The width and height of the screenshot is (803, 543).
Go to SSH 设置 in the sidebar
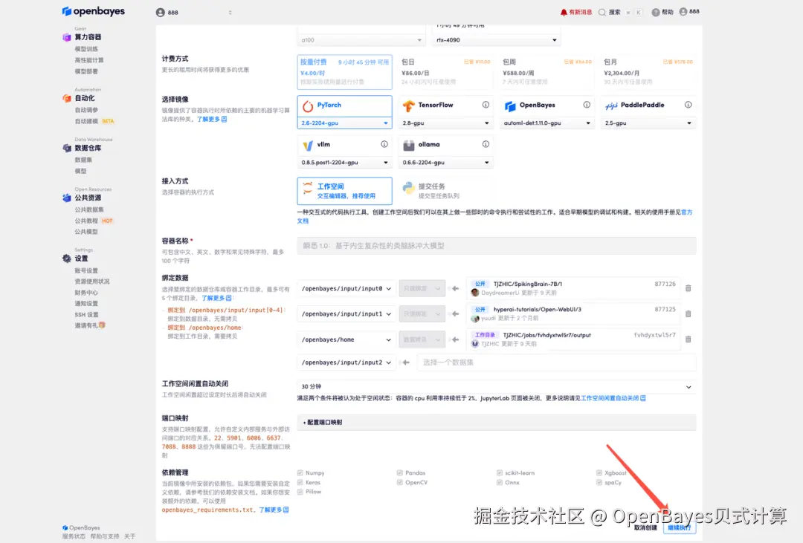tap(86, 315)
